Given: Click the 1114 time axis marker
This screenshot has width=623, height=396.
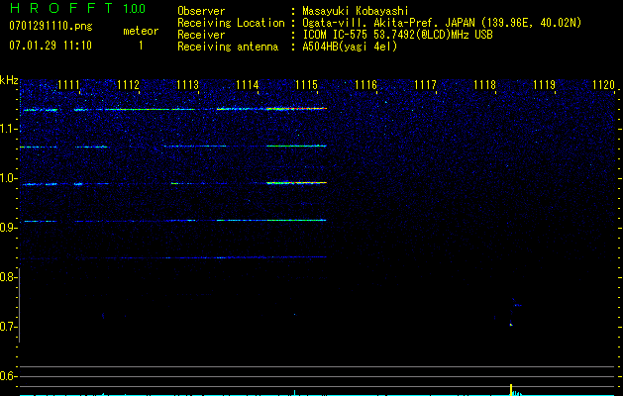Looking at the screenshot, I should point(248,85).
